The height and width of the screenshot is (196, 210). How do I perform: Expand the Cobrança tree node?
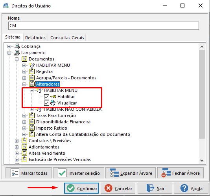9,46
